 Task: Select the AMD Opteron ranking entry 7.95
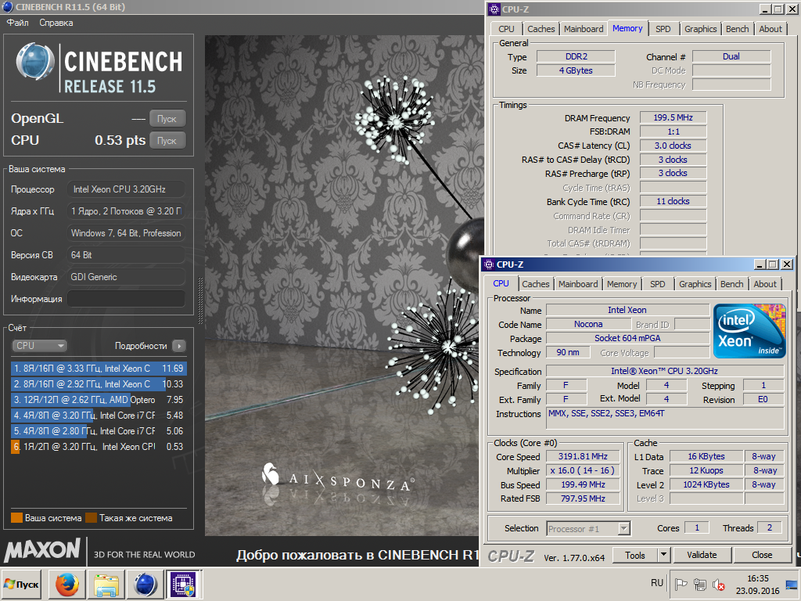tap(98, 400)
